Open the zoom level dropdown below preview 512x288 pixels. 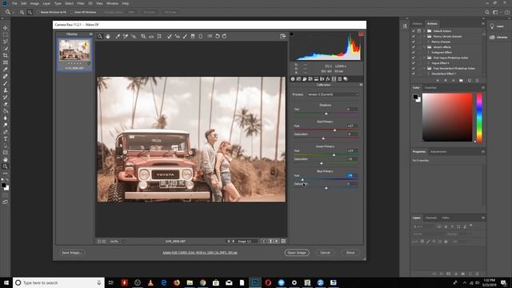click(x=124, y=242)
